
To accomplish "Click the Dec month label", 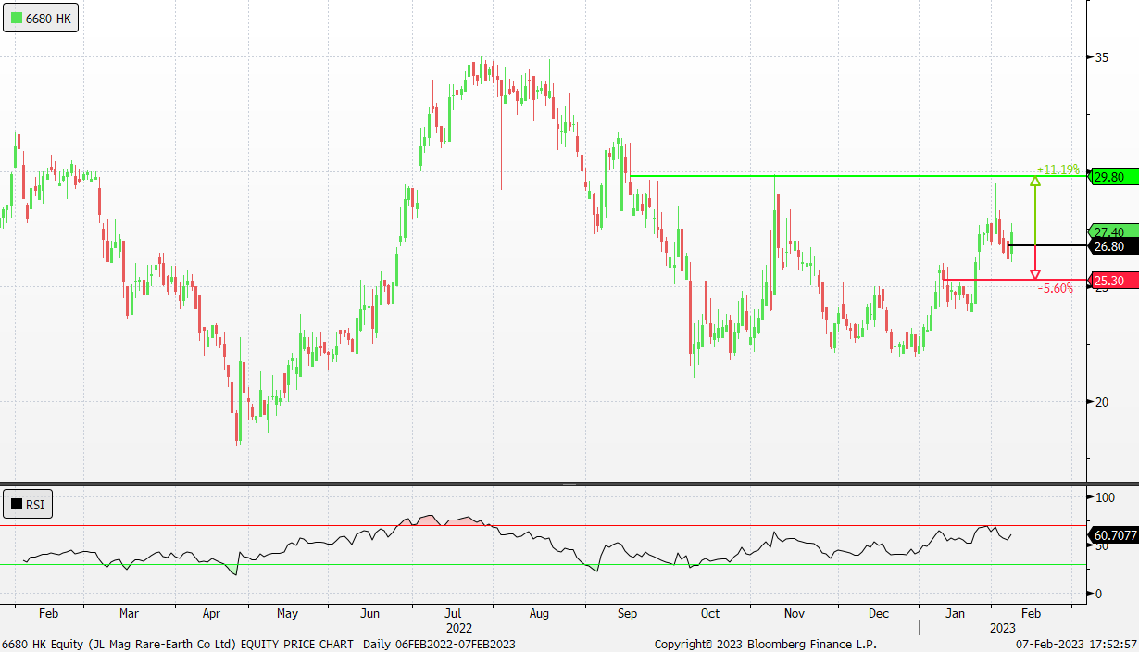I will click(x=878, y=613).
